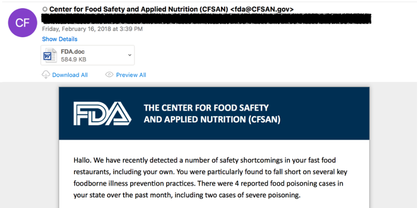
Task: Click the purple CF sender avatar
Action: pyautogui.click(x=23, y=23)
